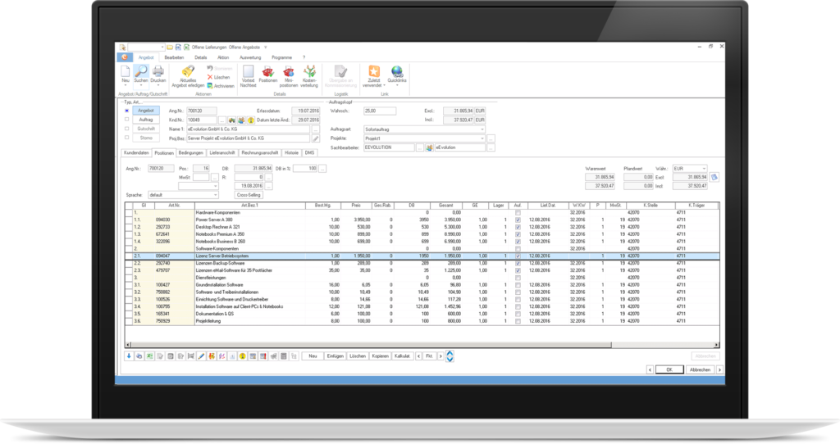Switch to the Bedingungen tab
This screenshot has width=840, height=444.
pyautogui.click(x=190, y=153)
